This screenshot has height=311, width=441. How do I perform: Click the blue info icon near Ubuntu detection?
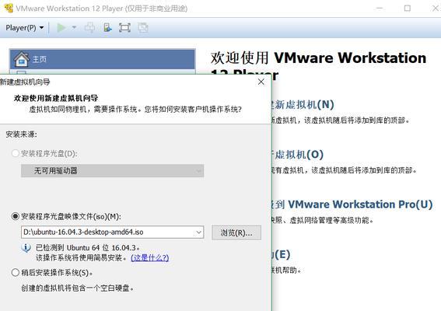[26, 248]
